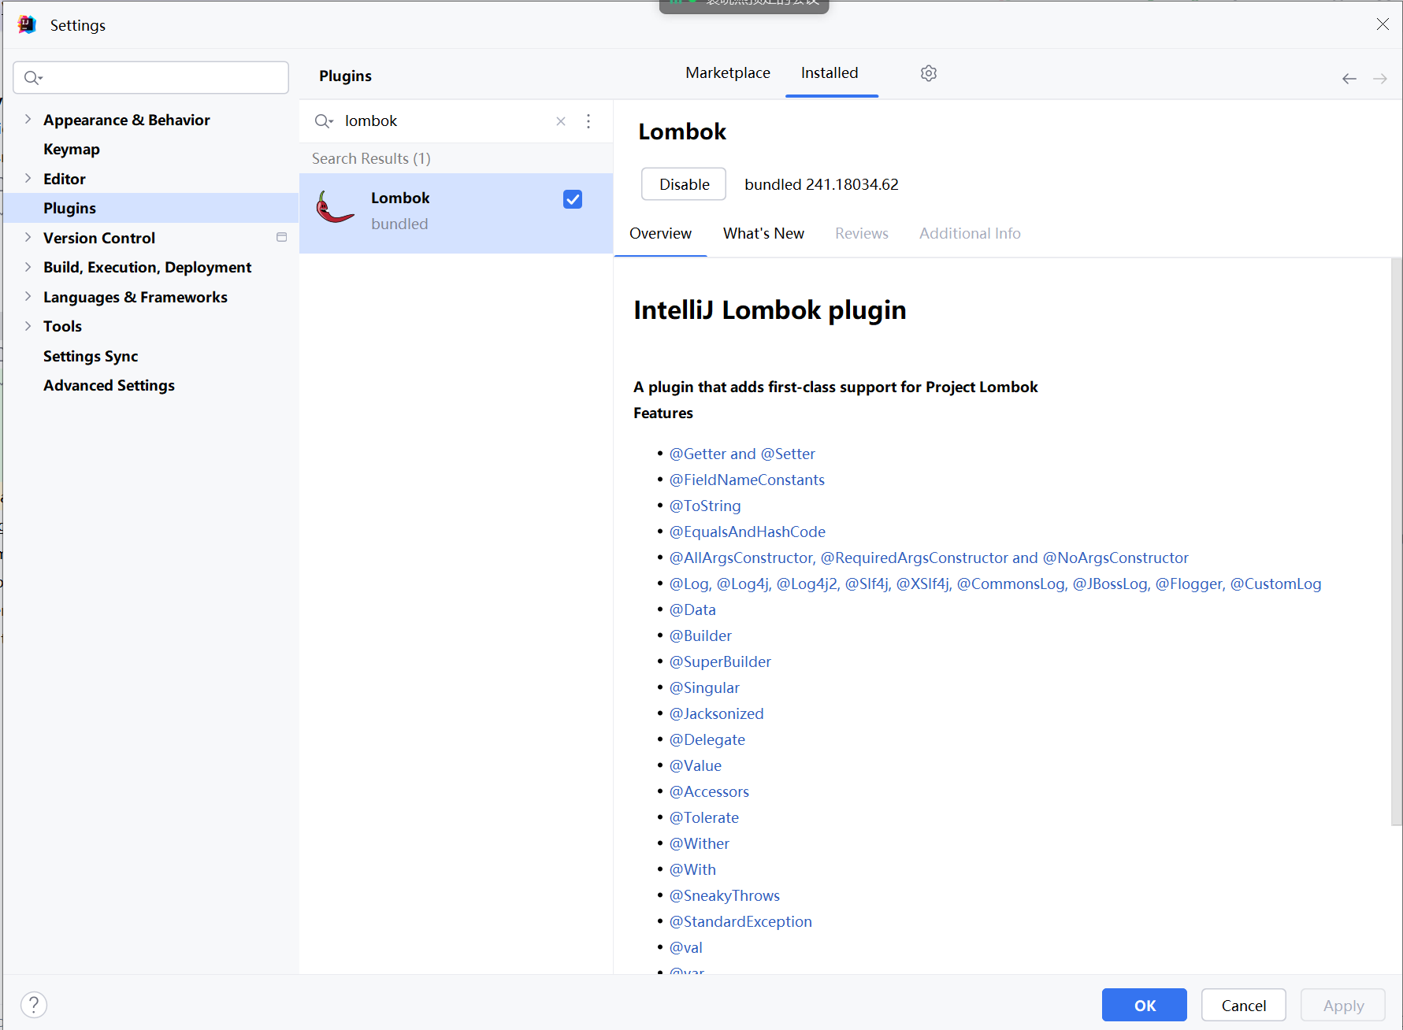
Task: Navigate back with the left arrow
Action: (x=1349, y=79)
